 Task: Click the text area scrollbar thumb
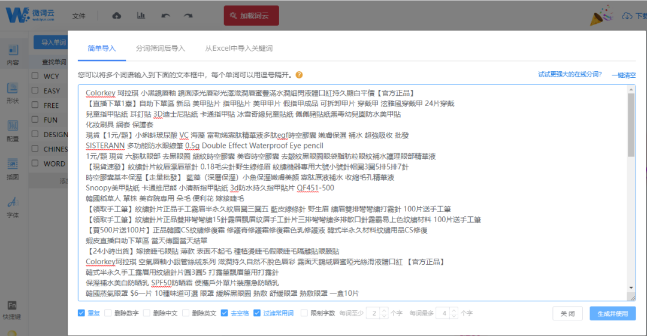pyautogui.click(x=631, y=125)
